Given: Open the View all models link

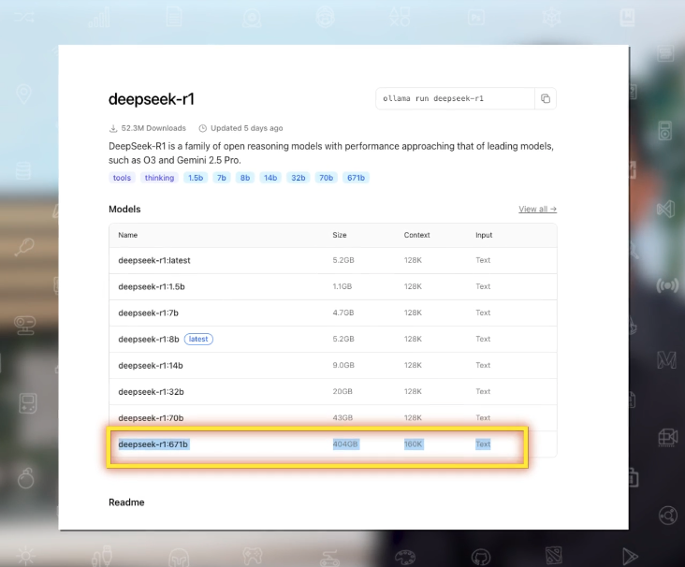Looking at the screenshot, I should pos(537,210).
